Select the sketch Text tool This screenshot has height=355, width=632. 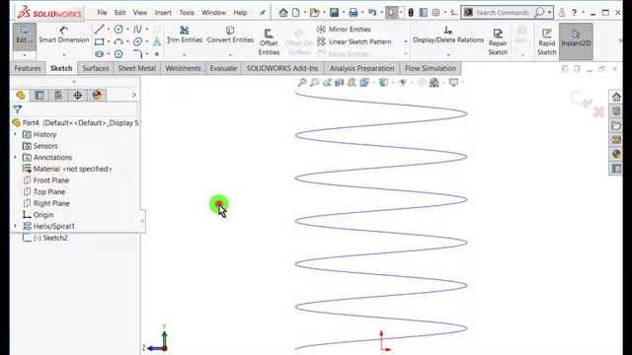coord(157,41)
